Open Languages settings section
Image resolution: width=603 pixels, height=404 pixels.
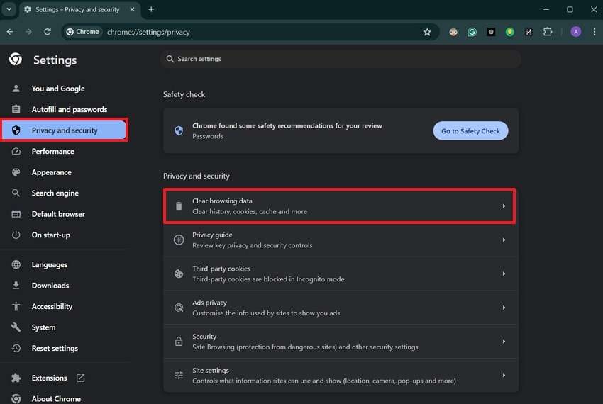pos(50,264)
